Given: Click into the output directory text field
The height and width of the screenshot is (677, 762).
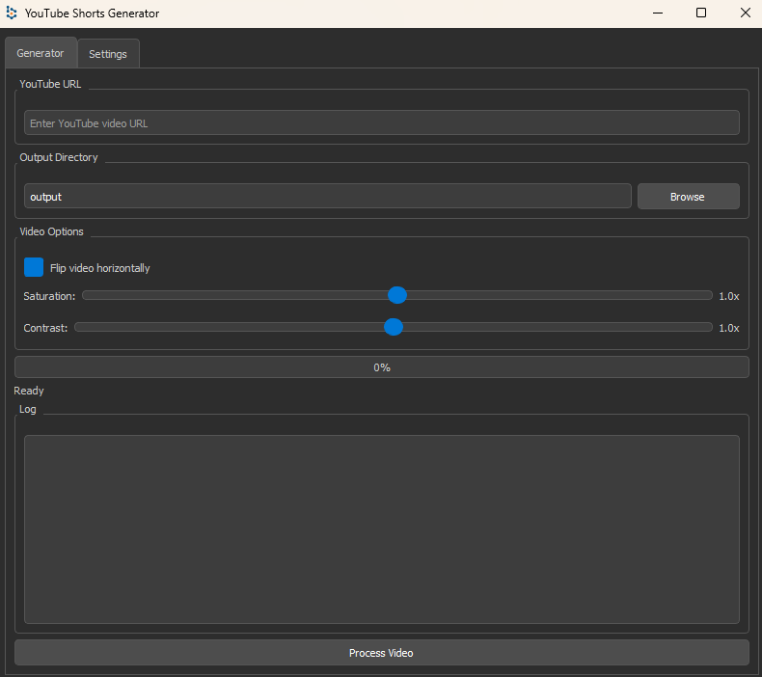Looking at the screenshot, I should point(328,197).
